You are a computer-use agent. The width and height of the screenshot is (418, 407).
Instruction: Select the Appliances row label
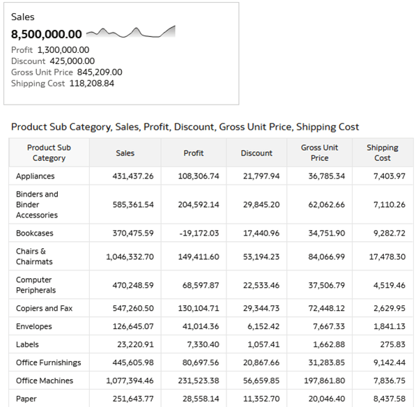[36, 176]
